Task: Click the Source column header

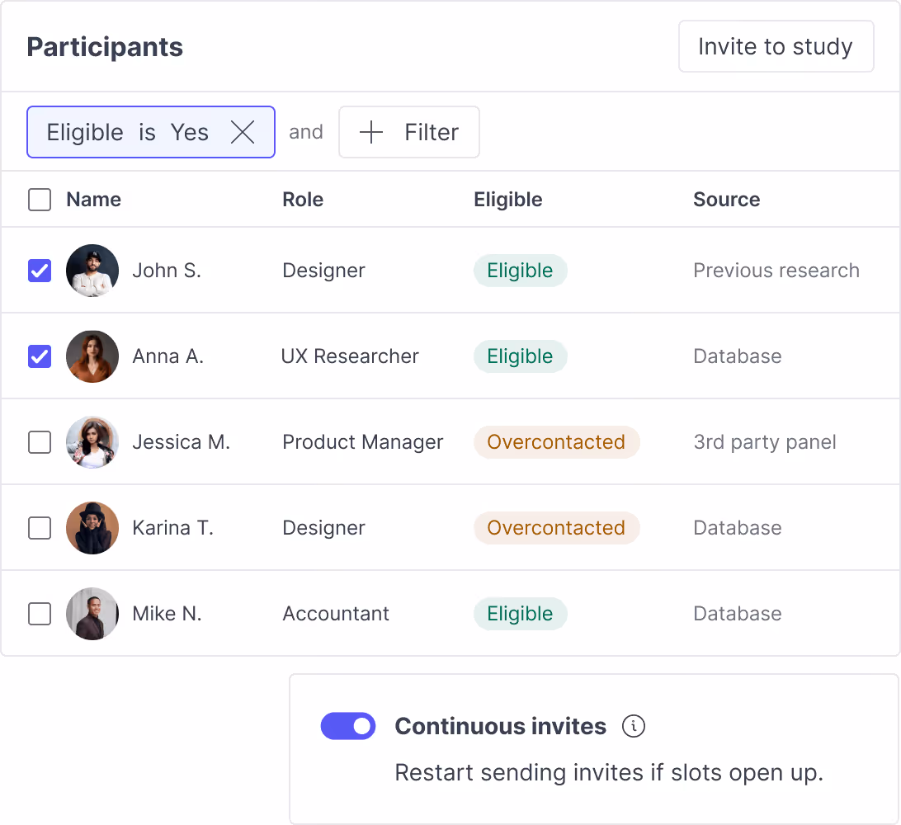Action: (x=726, y=199)
